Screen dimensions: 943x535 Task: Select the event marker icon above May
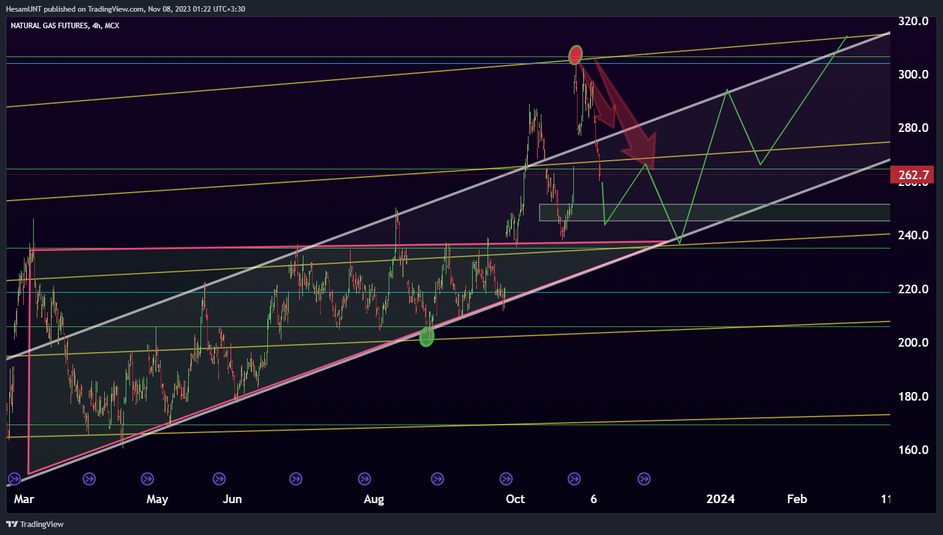point(147,479)
